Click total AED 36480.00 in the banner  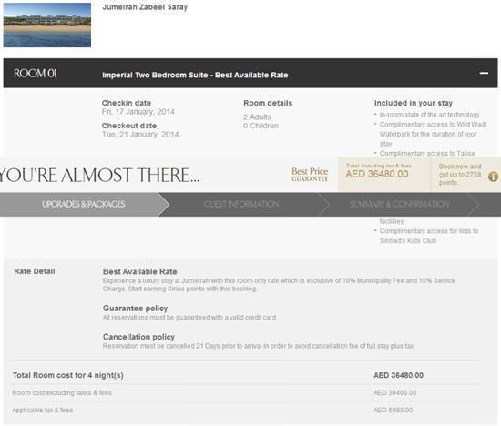point(377,175)
